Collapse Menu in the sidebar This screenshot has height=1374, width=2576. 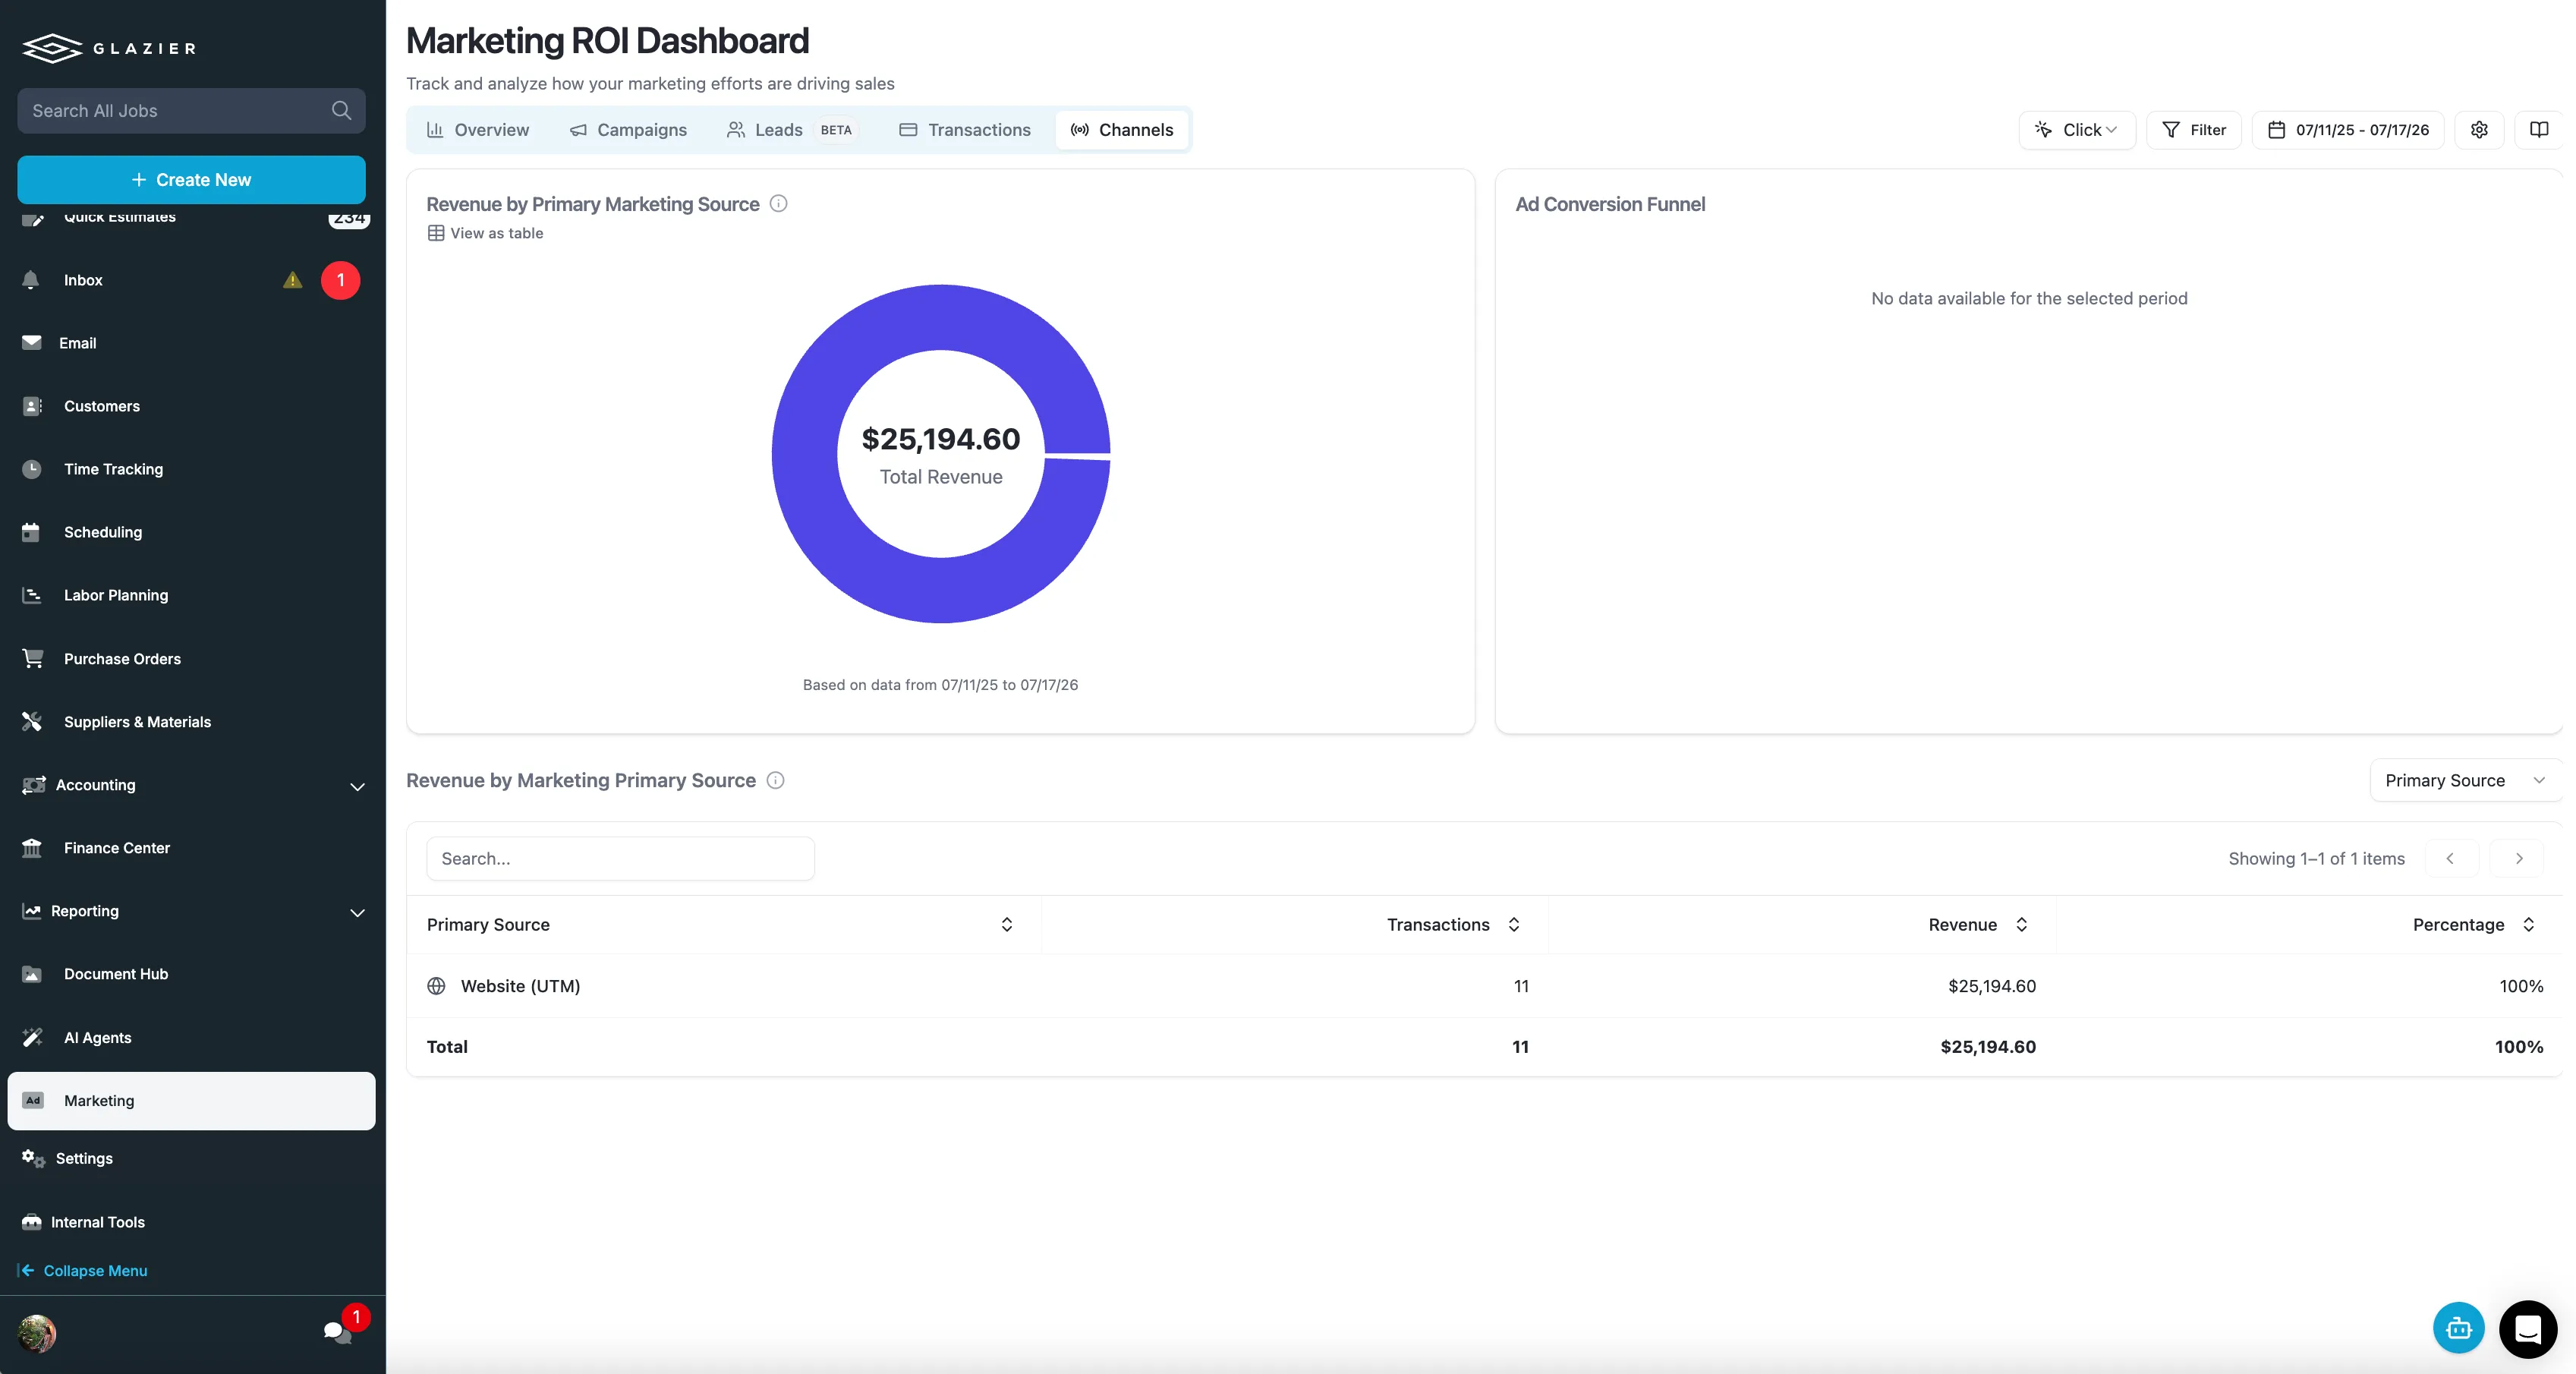83,1270
